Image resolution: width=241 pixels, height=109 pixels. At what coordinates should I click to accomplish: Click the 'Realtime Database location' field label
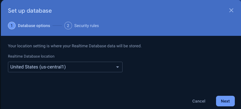point(31,56)
